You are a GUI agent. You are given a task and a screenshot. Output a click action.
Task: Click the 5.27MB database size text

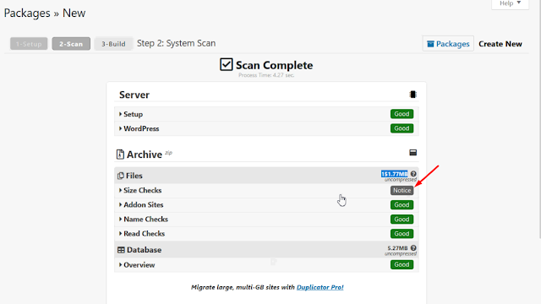click(397, 248)
